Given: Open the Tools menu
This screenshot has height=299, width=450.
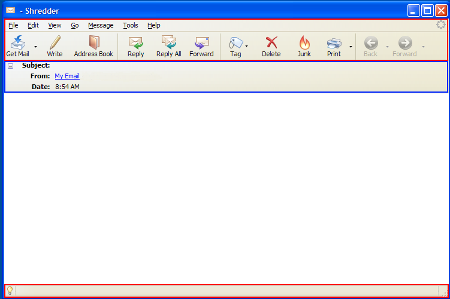Looking at the screenshot, I should [131, 25].
